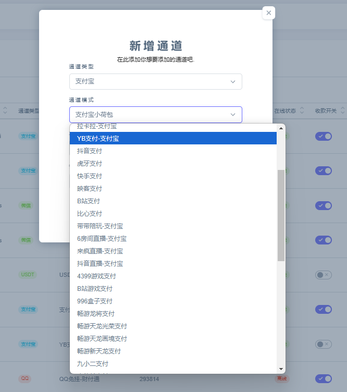This screenshot has height=392, width=347.
Task: Choose 畅游新天龙支付 option
Action: (x=173, y=351)
